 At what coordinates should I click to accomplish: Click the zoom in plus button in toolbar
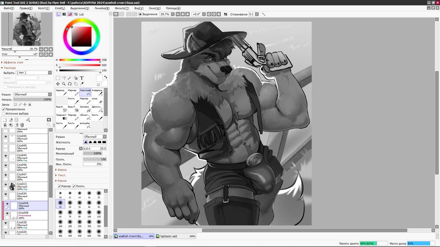(183, 14)
